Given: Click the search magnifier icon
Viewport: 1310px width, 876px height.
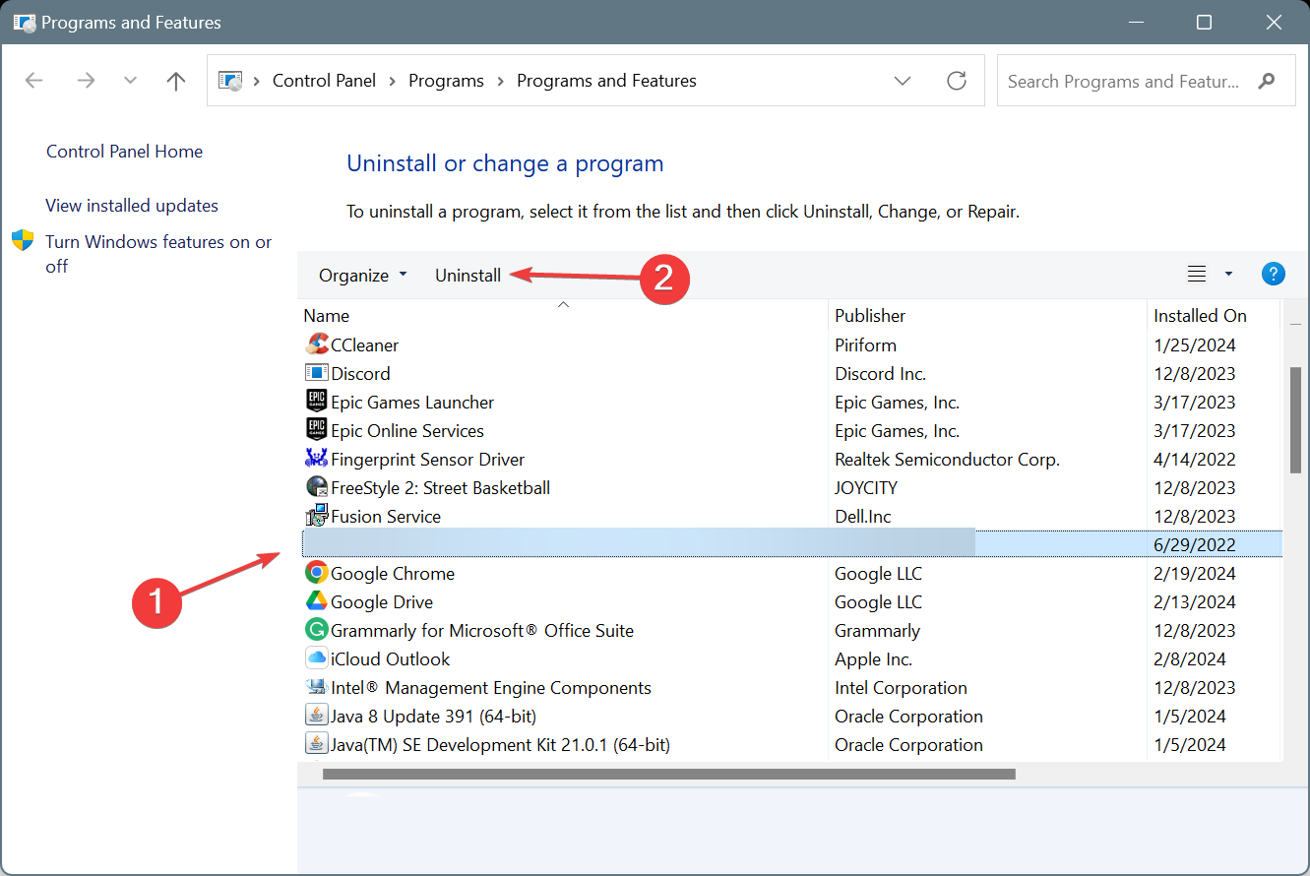Looking at the screenshot, I should pyautogui.click(x=1267, y=81).
